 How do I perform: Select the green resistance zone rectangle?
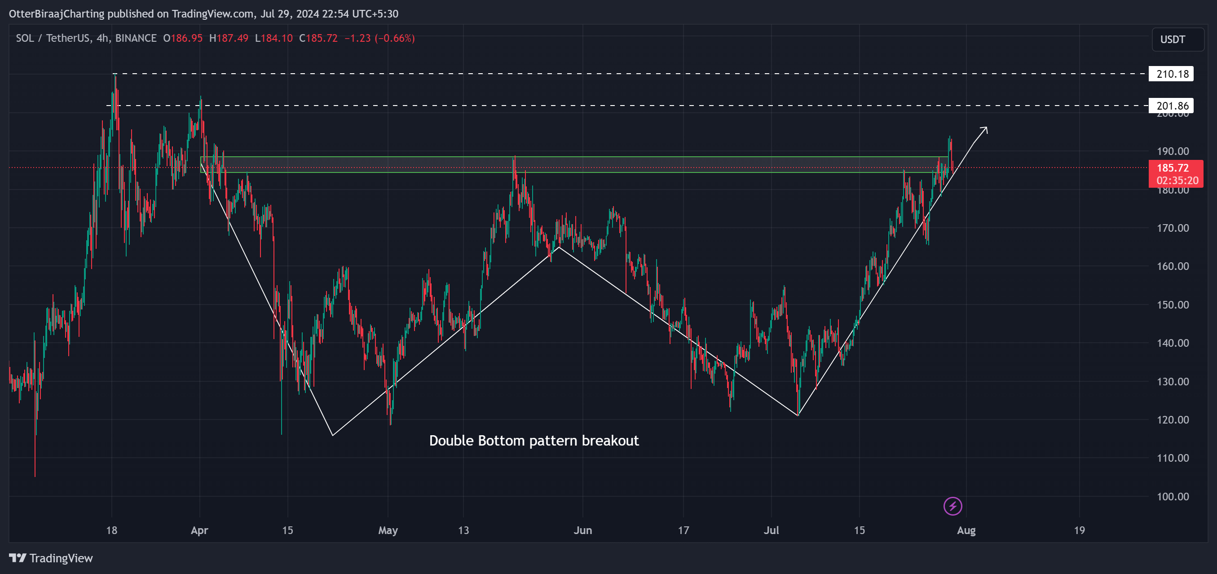574,164
